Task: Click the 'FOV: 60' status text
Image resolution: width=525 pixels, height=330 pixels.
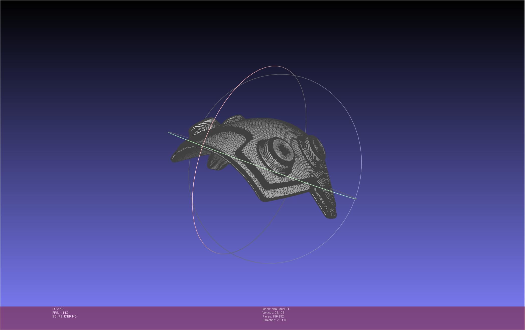Action: pos(58,309)
